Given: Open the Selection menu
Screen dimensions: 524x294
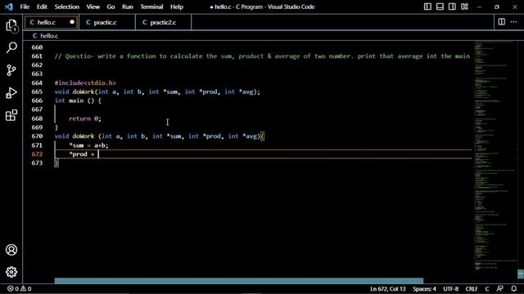Looking at the screenshot, I should point(67,7).
